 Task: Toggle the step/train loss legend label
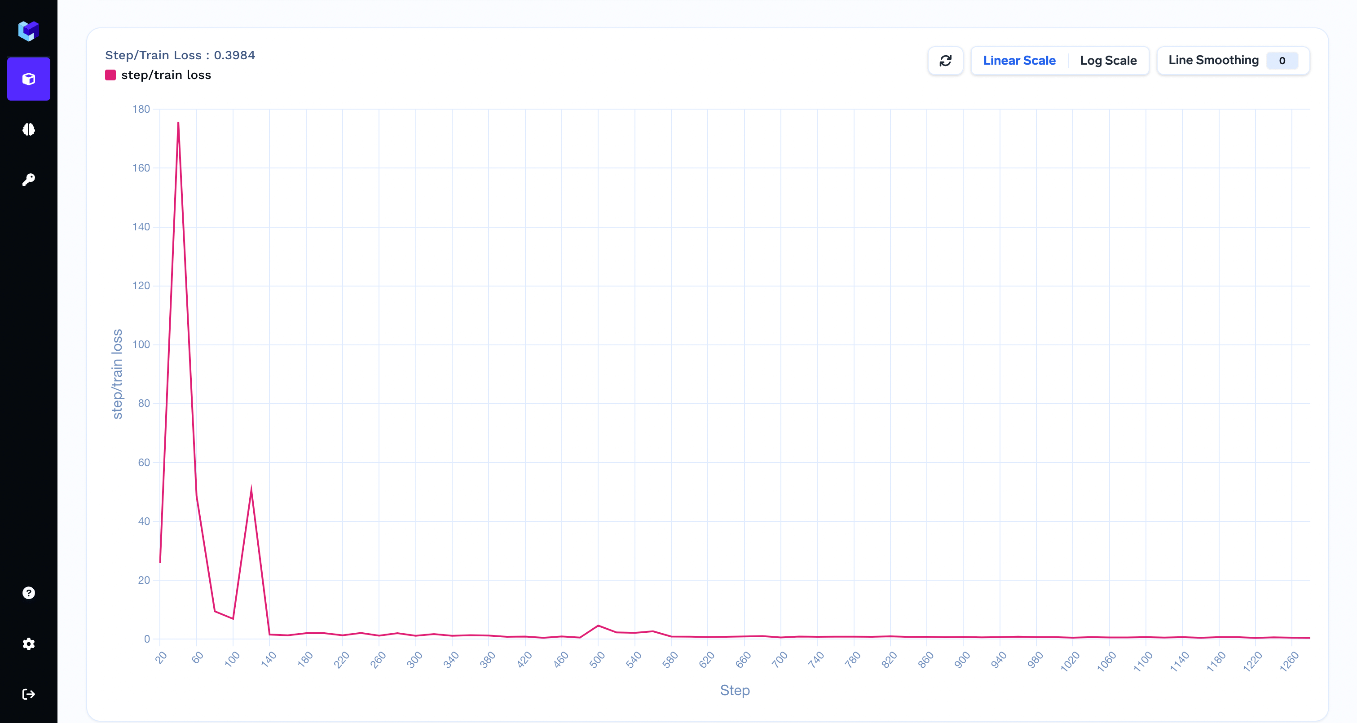tap(166, 75)
